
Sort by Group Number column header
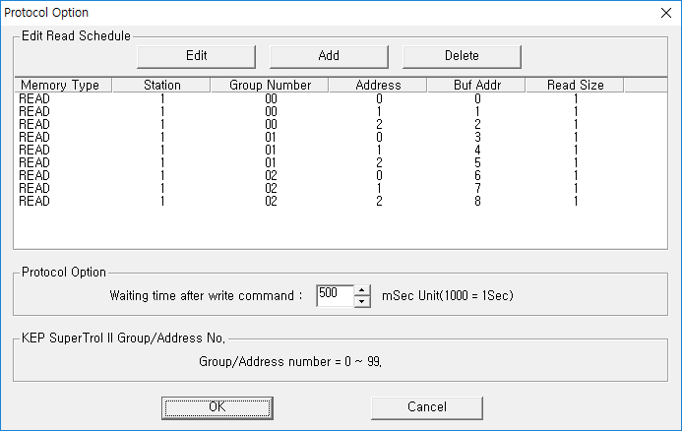[x=270, y=85]
